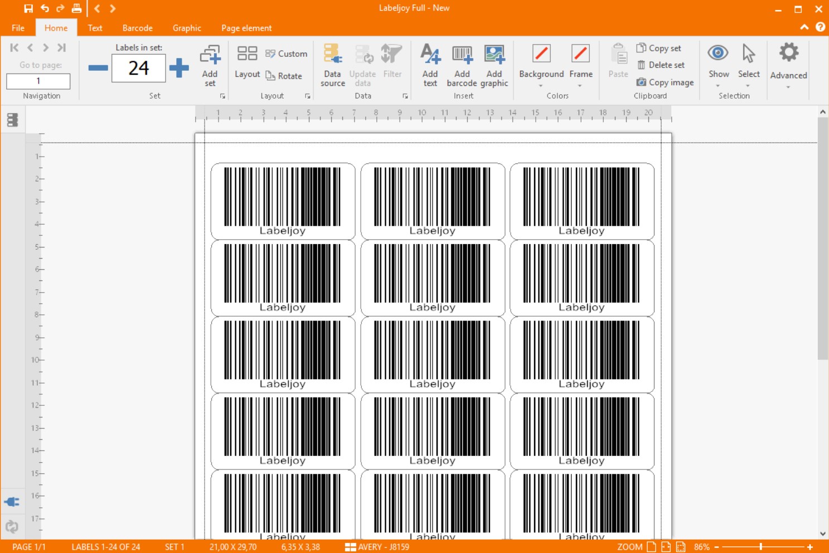This screenshot has height=553, width=829.
Task: Copy the current set
Action: pyautogui.click(x=658, y=48)
